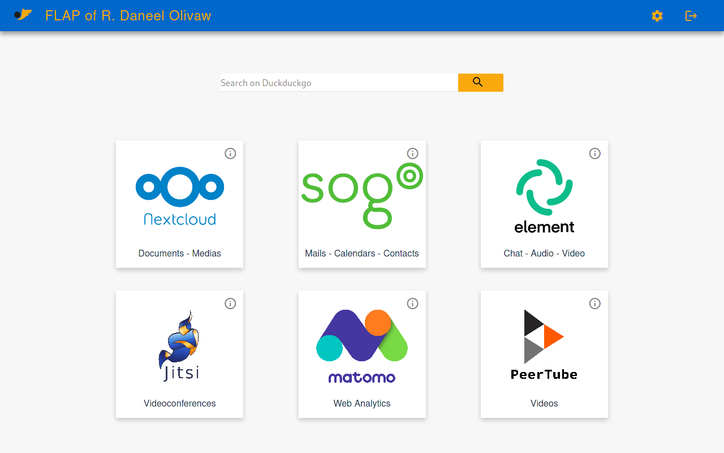Open the SOGo logo
724x453 pixels.
pyautogui.click(x=362, y=196)
